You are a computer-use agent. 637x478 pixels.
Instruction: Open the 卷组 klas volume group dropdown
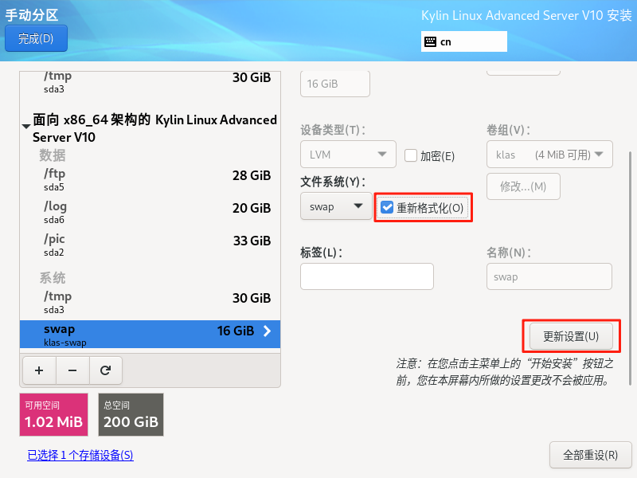(549, 154)
